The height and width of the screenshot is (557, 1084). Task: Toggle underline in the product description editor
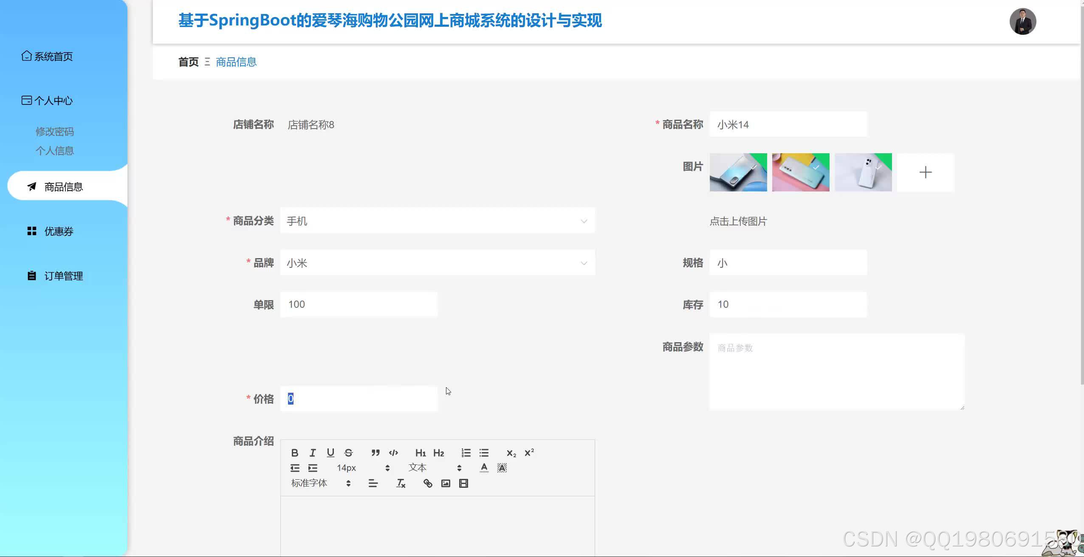330,453
